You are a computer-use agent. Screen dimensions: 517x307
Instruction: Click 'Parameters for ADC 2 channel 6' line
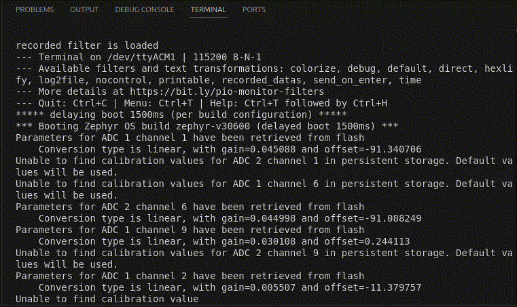point(190,207)
